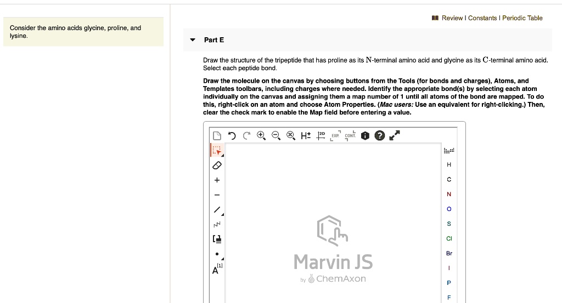
Task: Undo the last drawing action
Action: tap(232, 136)
